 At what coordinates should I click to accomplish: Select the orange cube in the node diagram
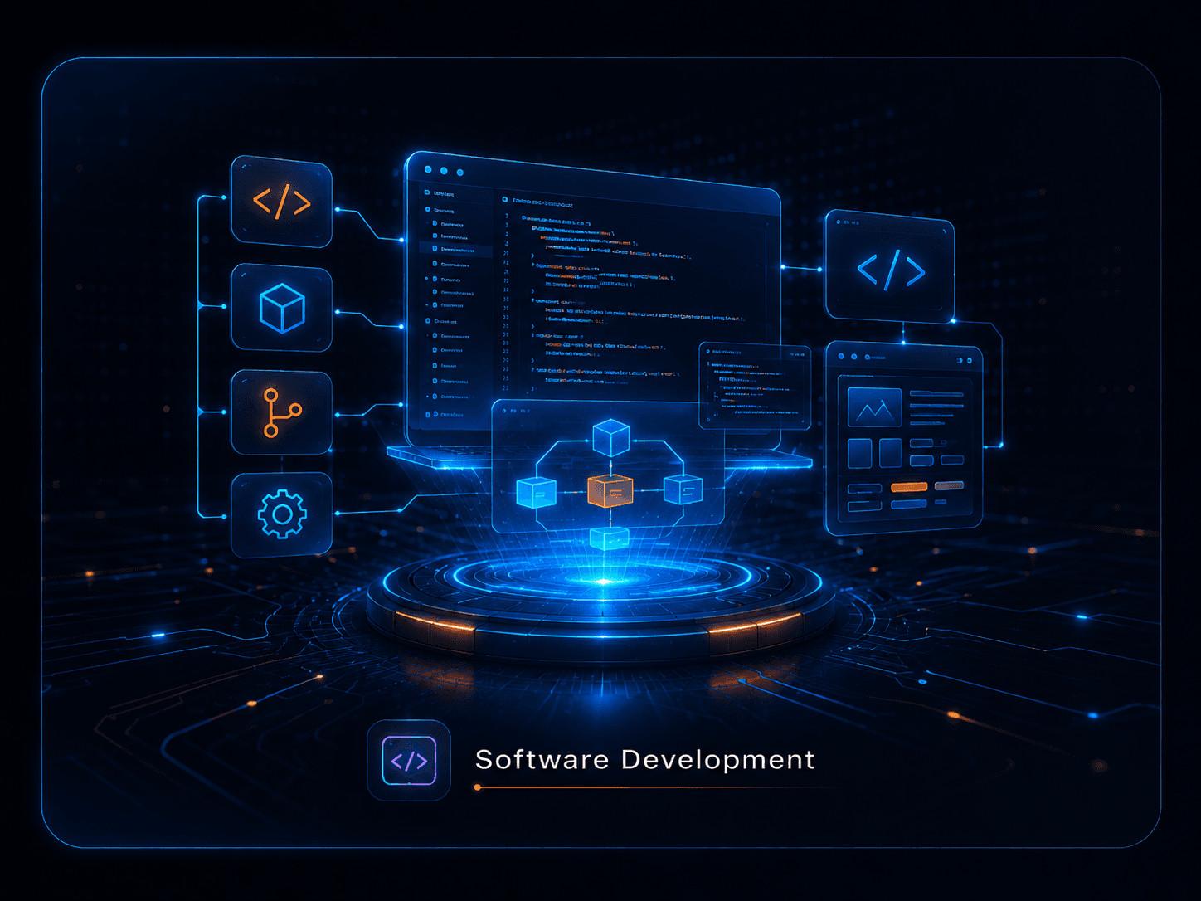(x=610, y=489)
